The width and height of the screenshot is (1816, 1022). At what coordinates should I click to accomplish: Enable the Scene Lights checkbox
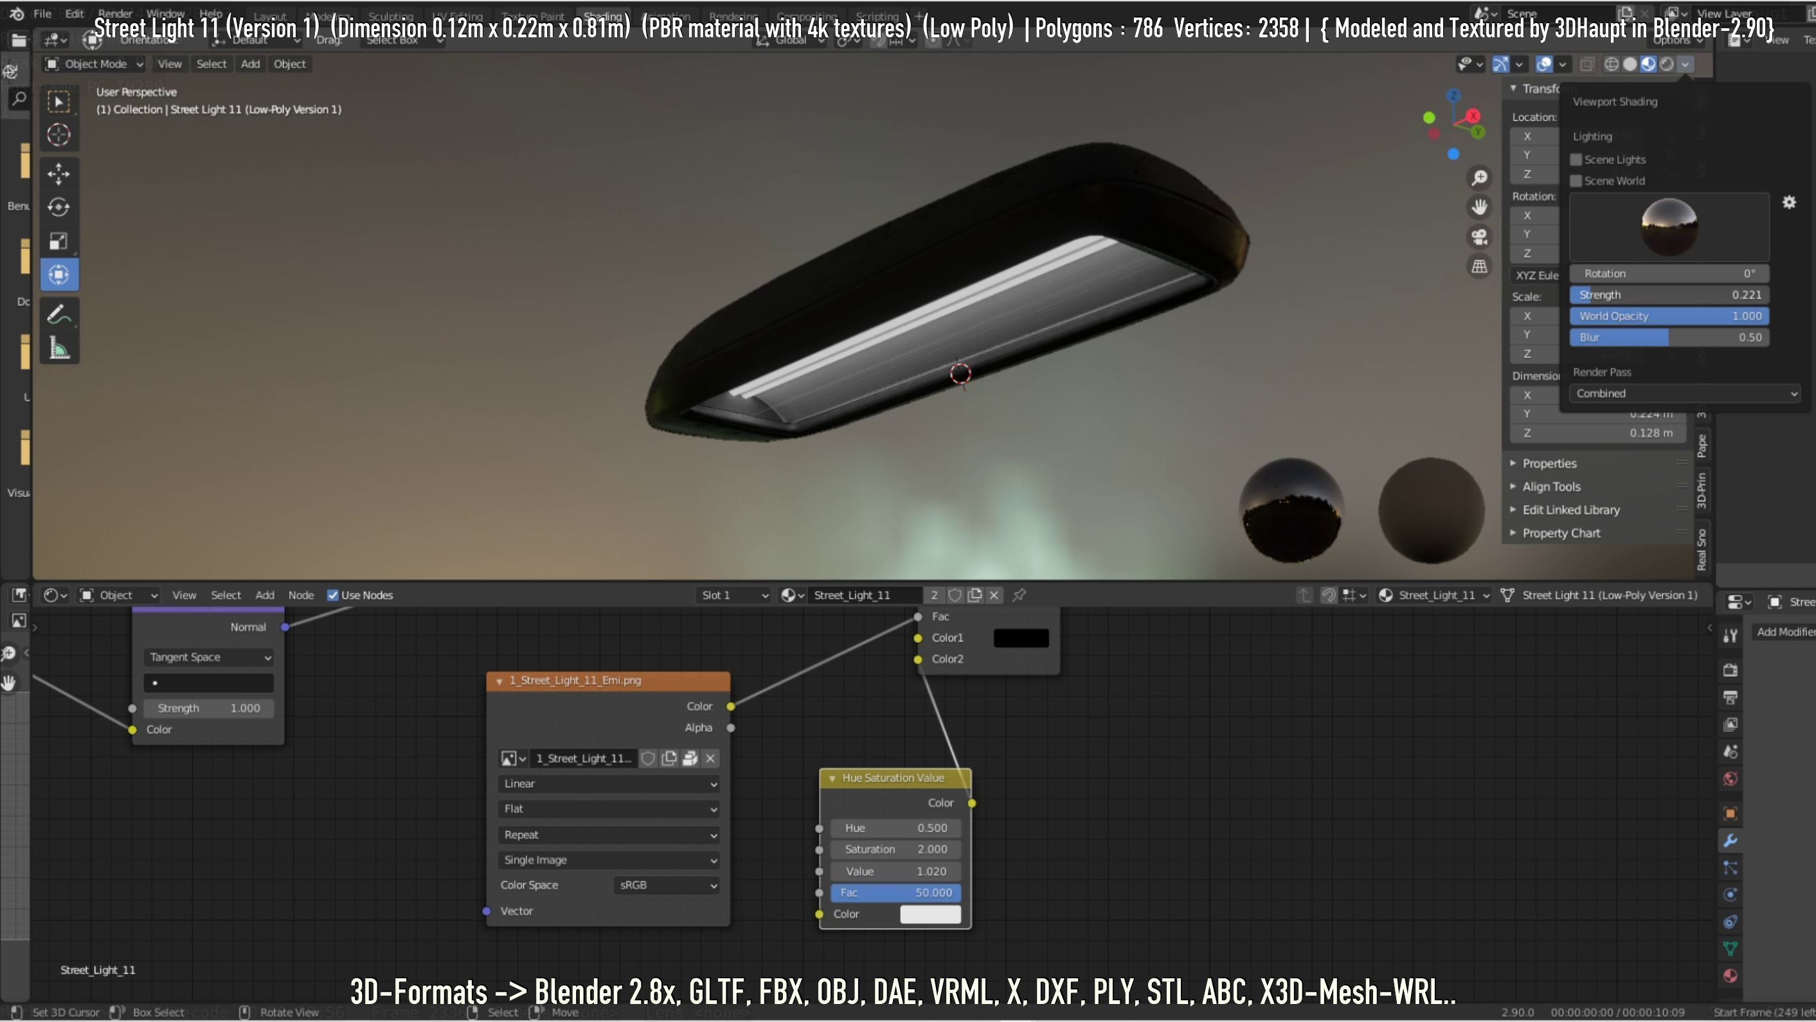[1576, 159]
